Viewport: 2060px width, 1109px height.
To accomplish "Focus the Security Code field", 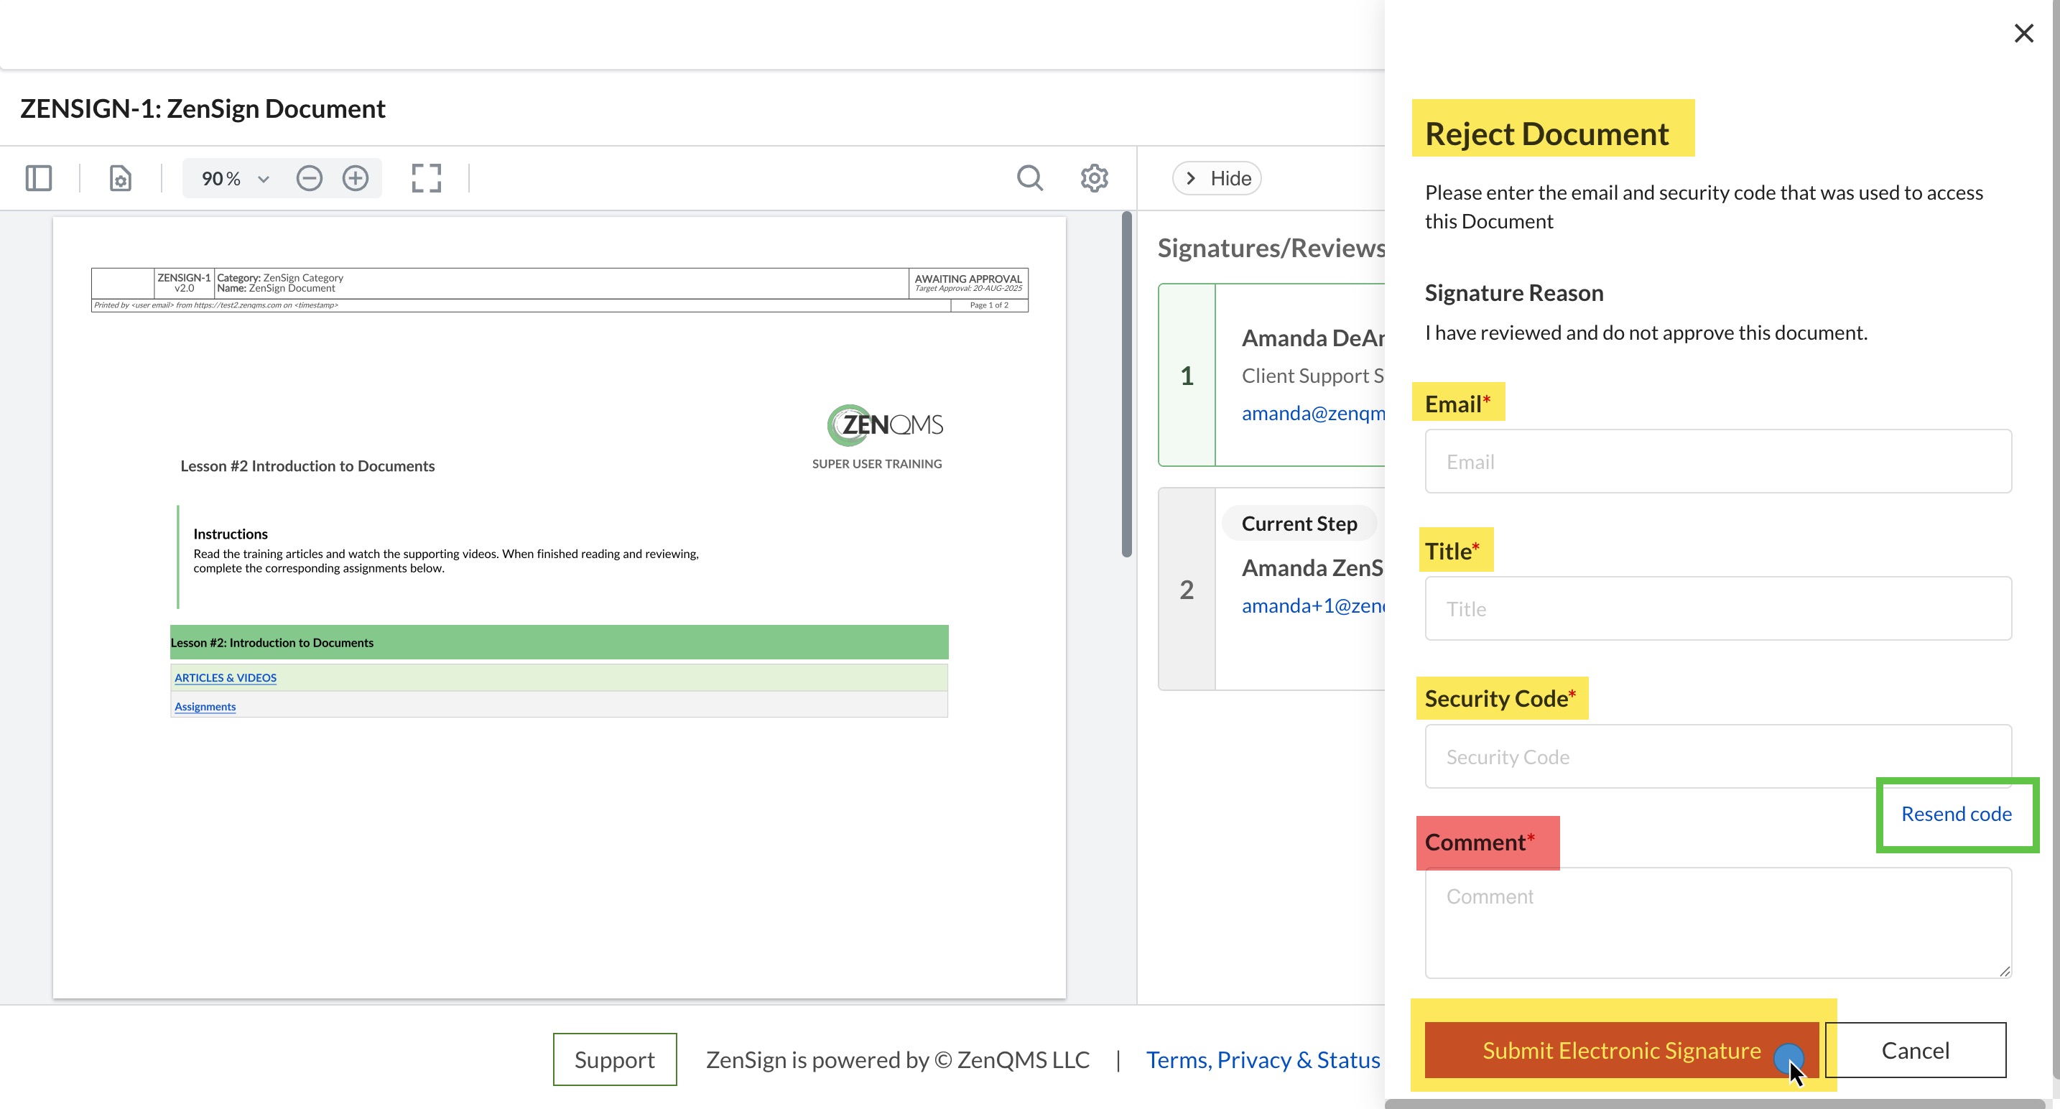I will [x=1717, y=756].
